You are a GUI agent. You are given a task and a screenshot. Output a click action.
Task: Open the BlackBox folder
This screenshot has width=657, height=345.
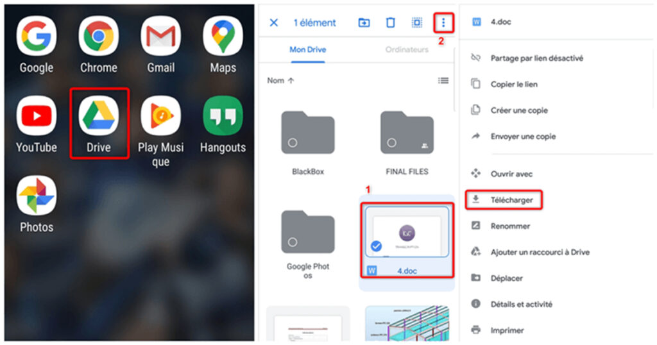tap(308, 133)
